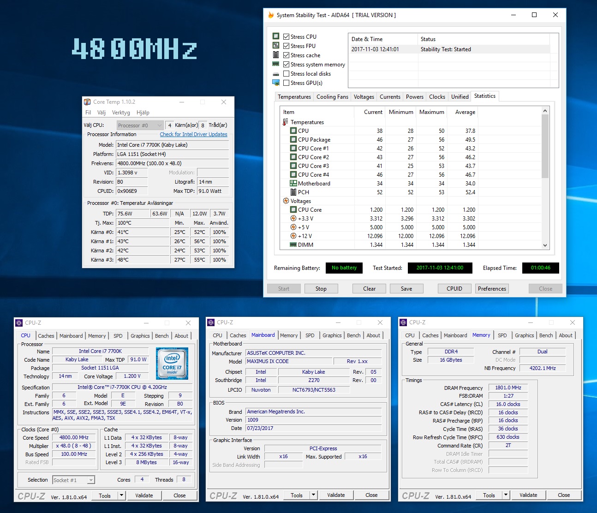597x513 pixels.
Task: Click the statistics list scrollbar down arrow
Action: 545,245
